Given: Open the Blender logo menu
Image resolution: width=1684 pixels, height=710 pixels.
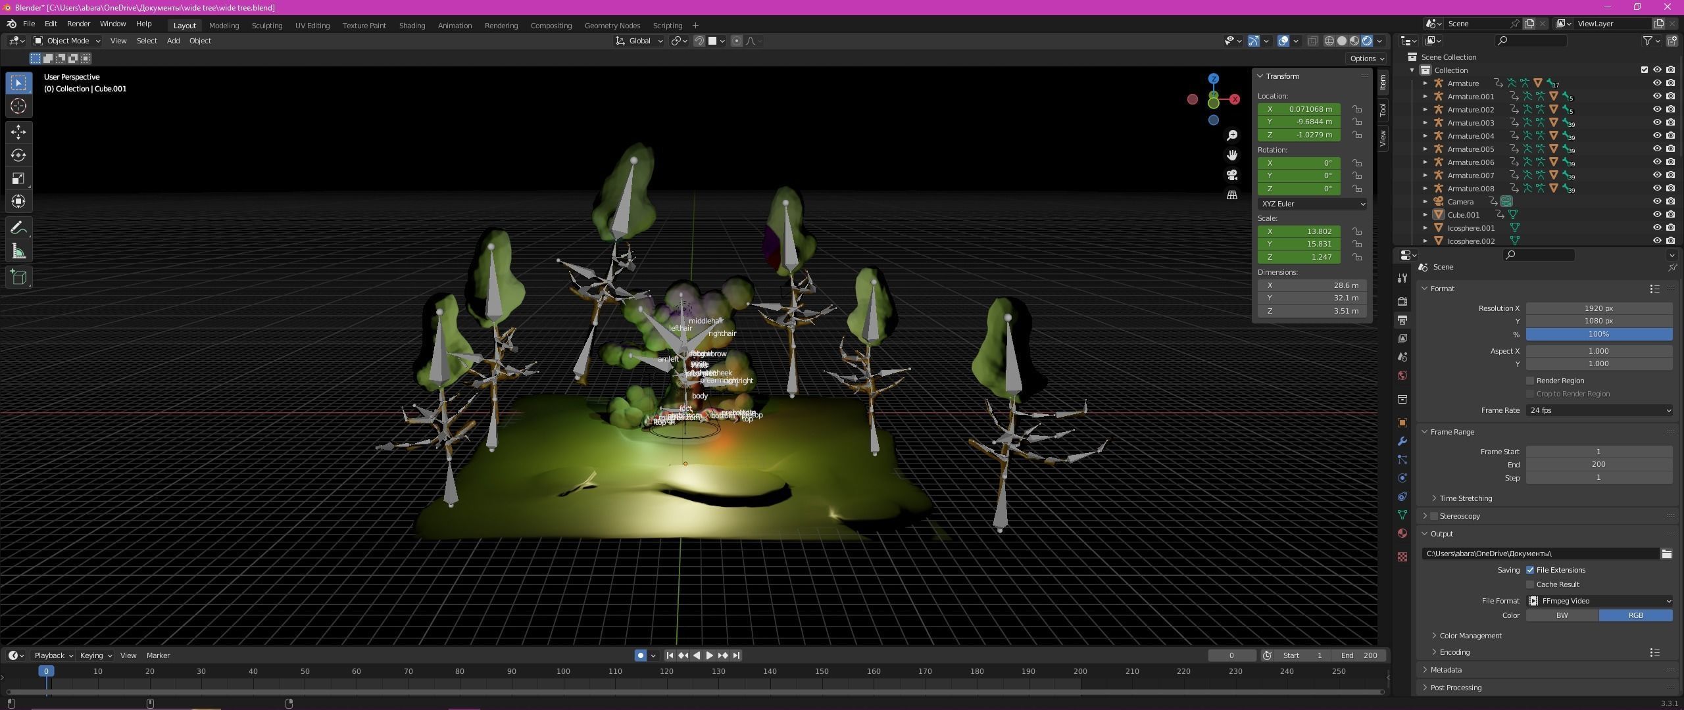Looking at the screenshot, I should [11, 24].
